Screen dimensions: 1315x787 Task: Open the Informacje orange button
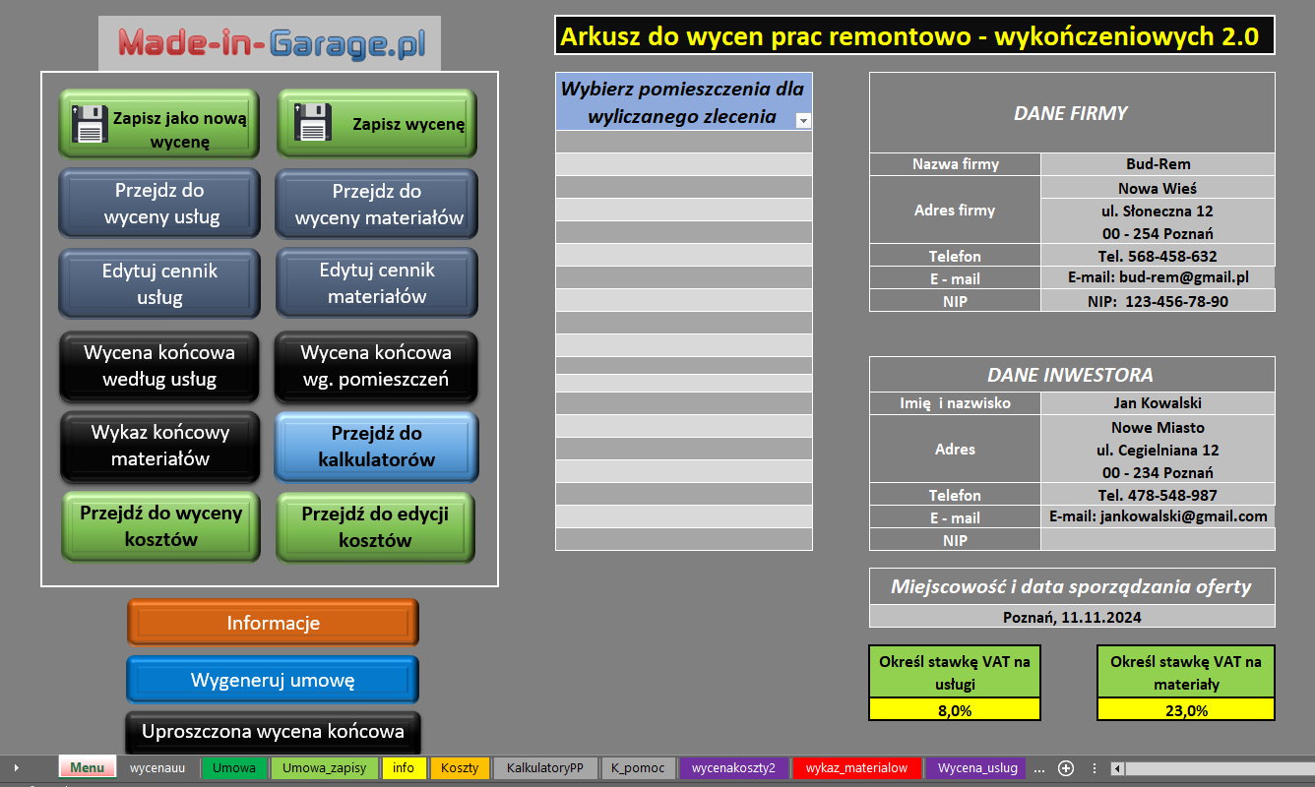click(273, 623)
